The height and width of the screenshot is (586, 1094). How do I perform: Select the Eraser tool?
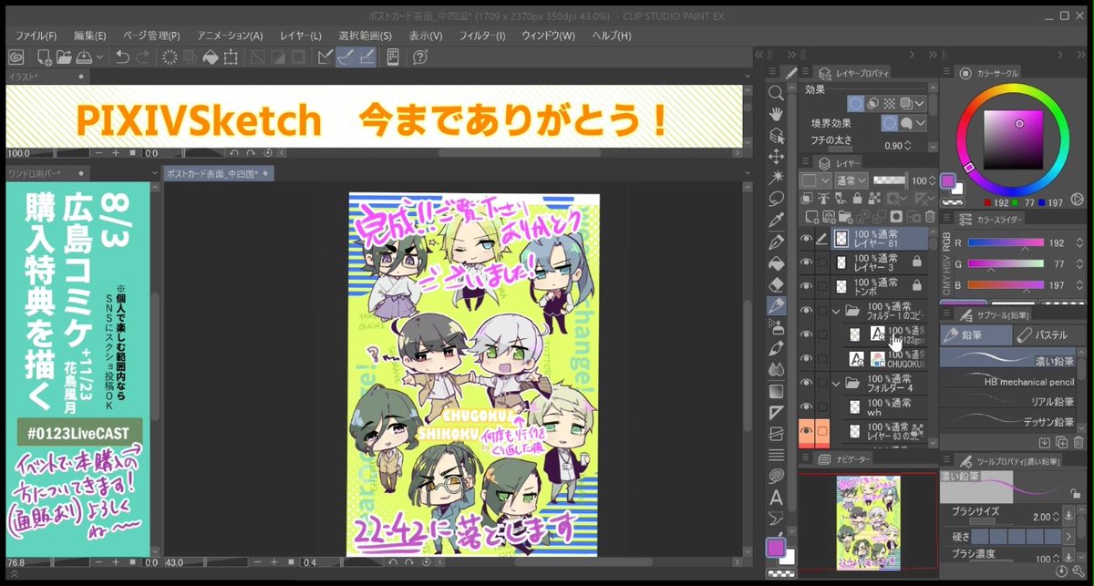click(x=776, y=284)
